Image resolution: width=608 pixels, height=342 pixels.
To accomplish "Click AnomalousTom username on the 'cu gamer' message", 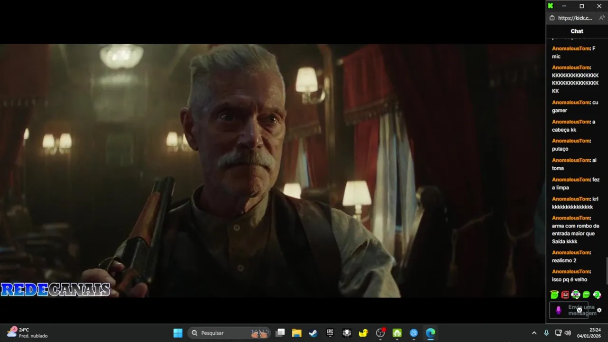I will coord(570,103).
